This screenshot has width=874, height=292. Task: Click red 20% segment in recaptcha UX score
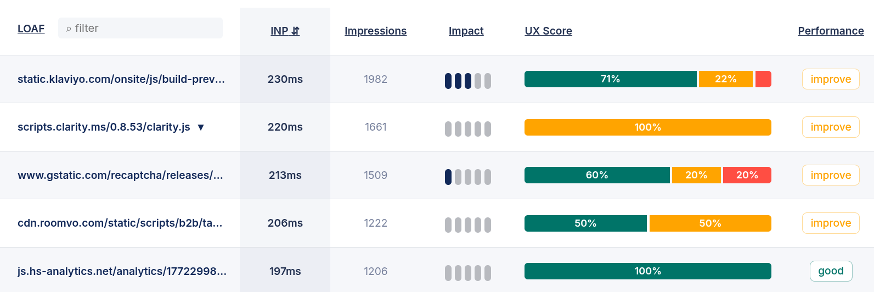[x=747, y=175]
